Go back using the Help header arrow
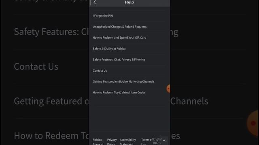259x145 pixels. click(95, 2)
